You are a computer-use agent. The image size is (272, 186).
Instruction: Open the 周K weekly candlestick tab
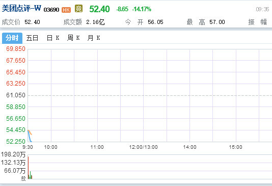(73, 38)
